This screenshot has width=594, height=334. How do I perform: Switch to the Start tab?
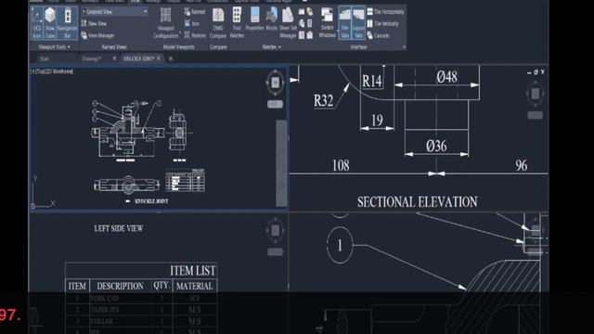[x=45, y=58]
